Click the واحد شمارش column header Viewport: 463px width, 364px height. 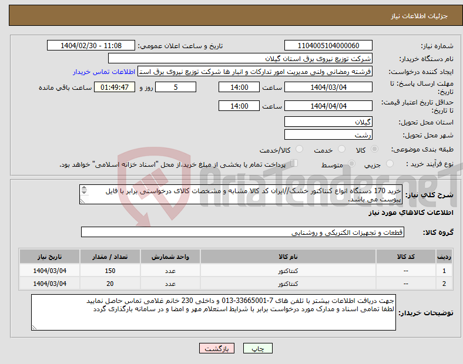click(170, 257)
